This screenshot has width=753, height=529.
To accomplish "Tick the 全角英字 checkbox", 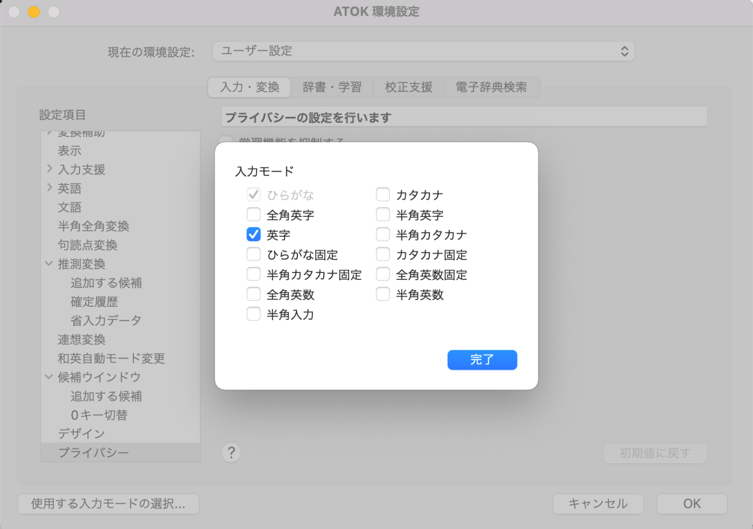I will pyautogui.click(x=254, y=214).
